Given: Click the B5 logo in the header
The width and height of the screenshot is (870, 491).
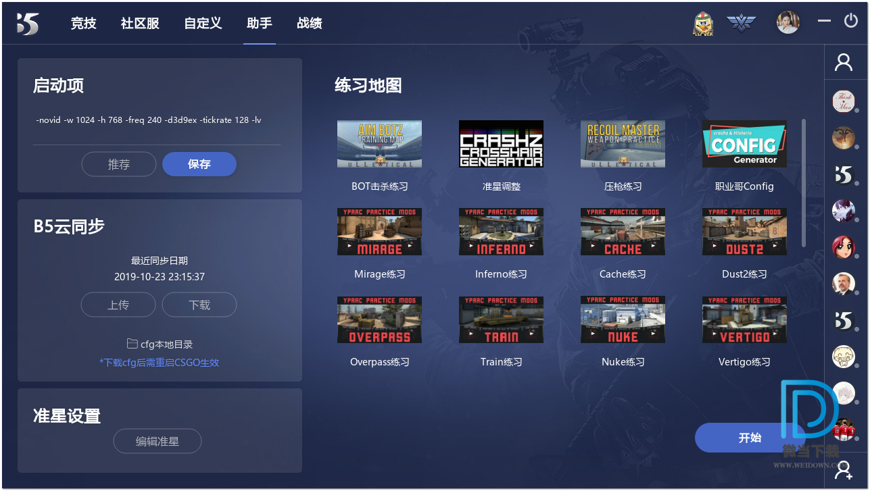Looking at the screenshot, I should [28, 24].
